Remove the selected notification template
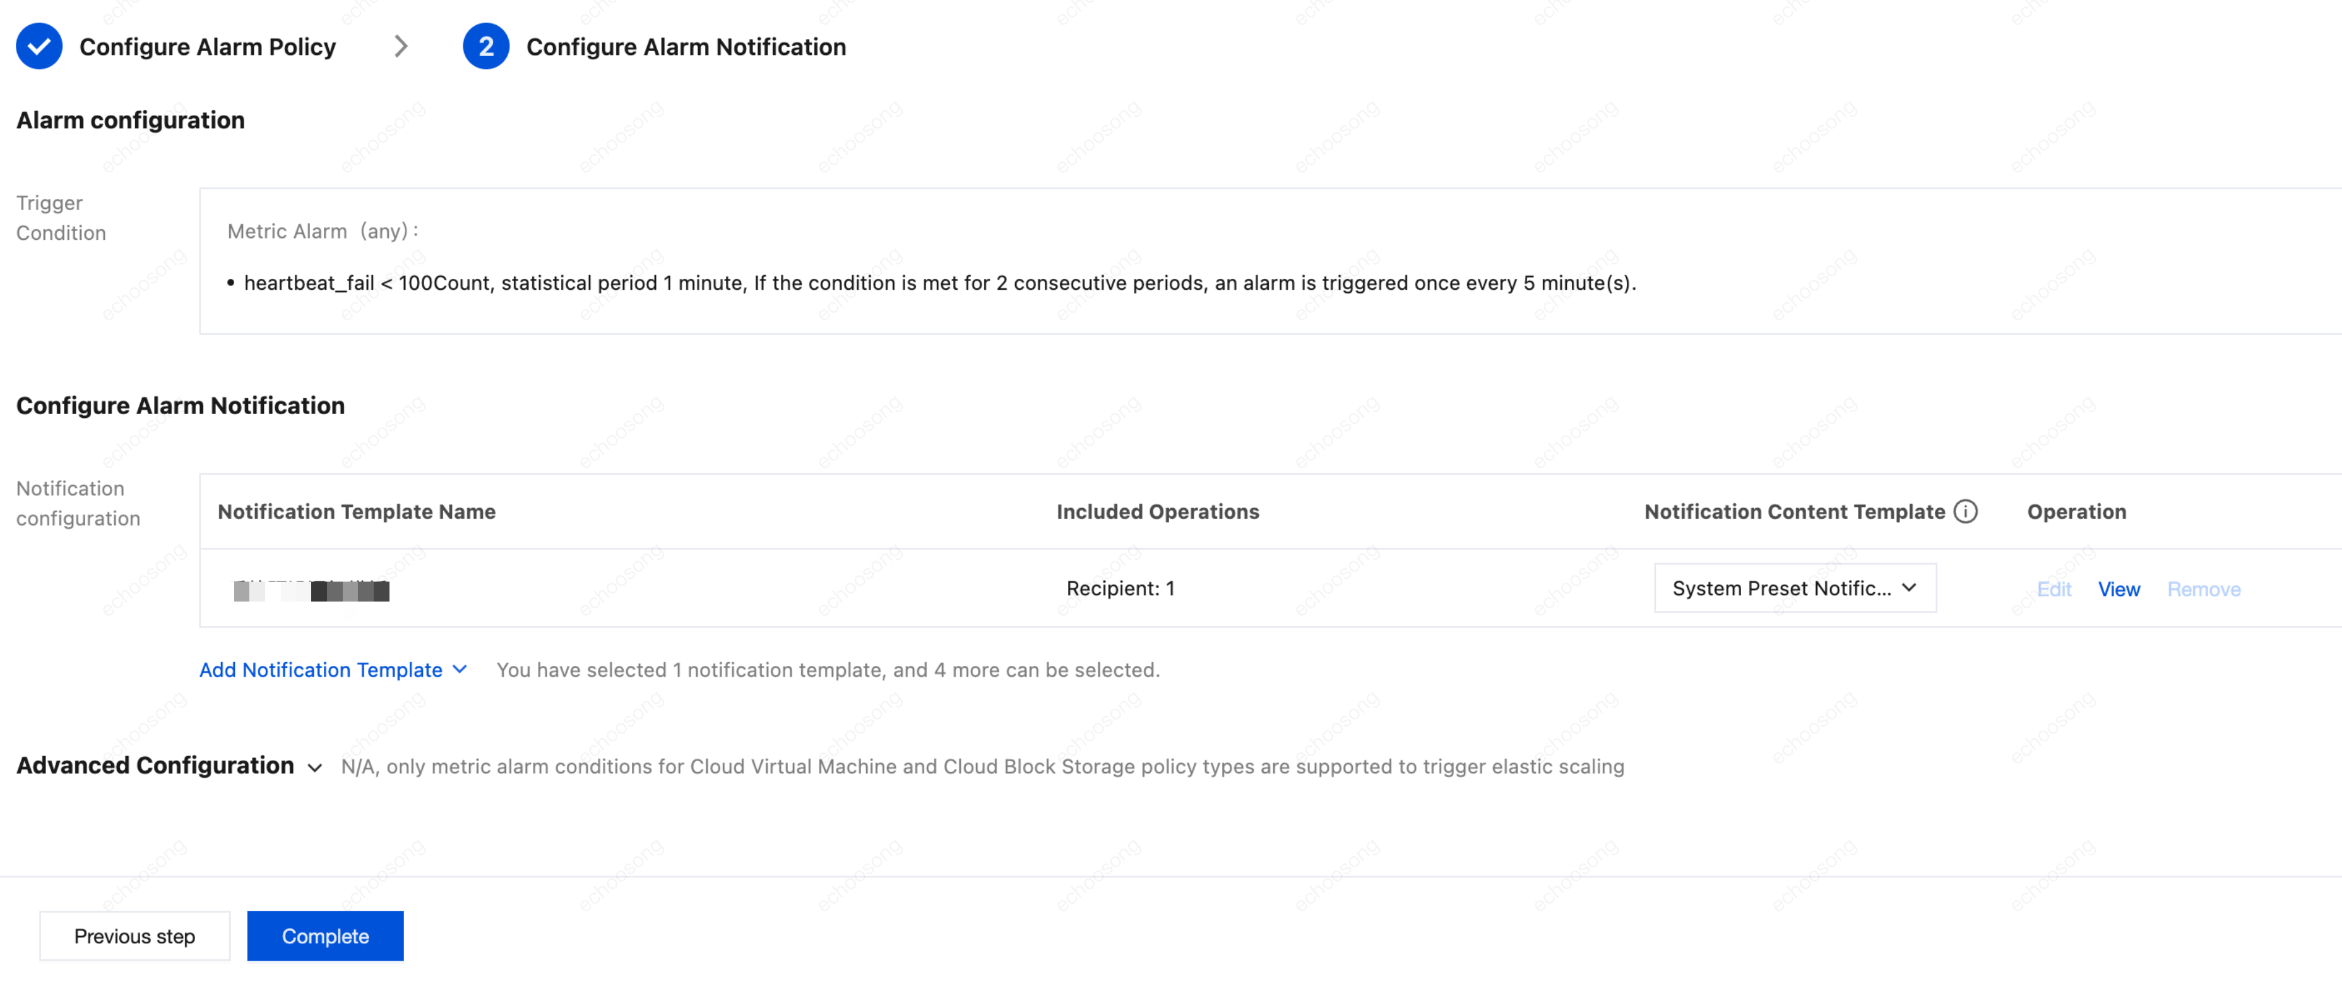The width and height of the screenshot is (2342, 991). [2204, 589]
